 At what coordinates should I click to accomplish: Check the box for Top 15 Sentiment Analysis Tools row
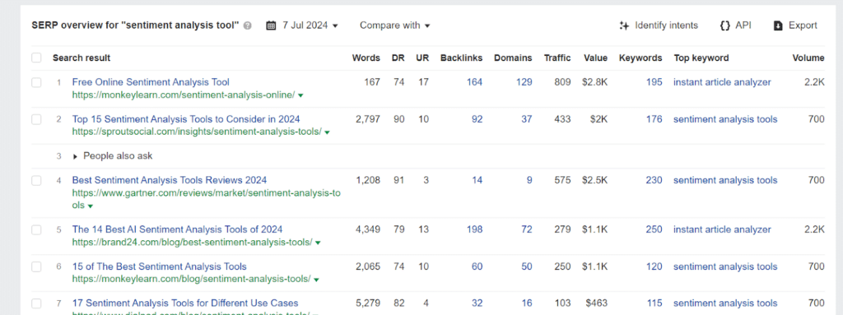(36, 119)
